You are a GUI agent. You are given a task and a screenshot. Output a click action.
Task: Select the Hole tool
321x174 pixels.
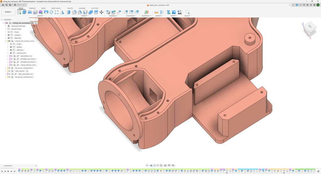pos(35,12)
